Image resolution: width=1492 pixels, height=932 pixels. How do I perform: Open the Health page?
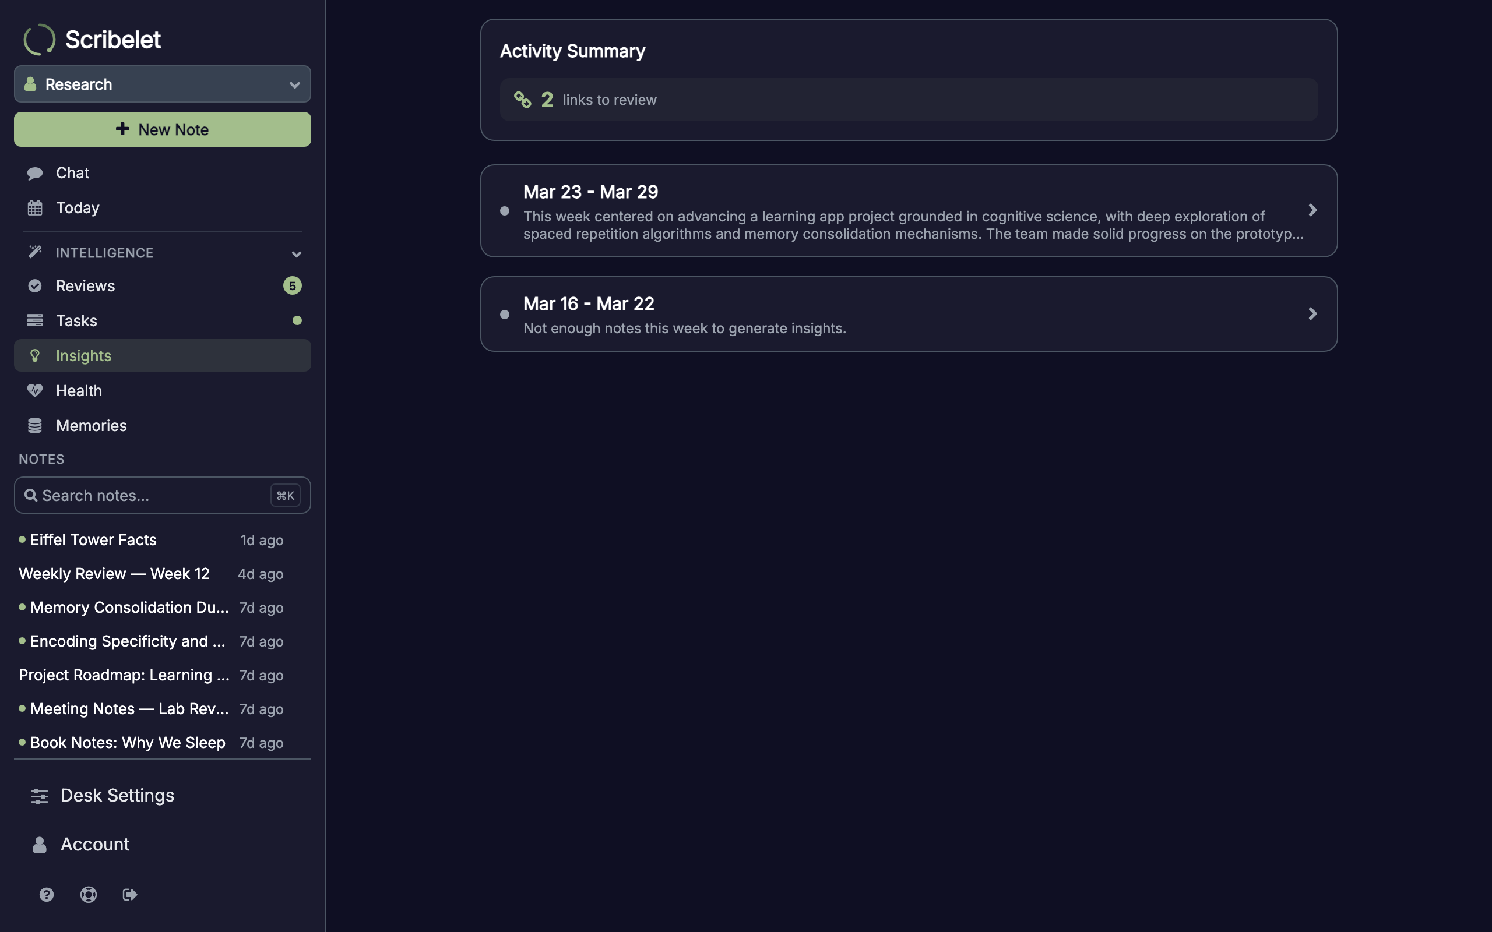pos(162,390)
